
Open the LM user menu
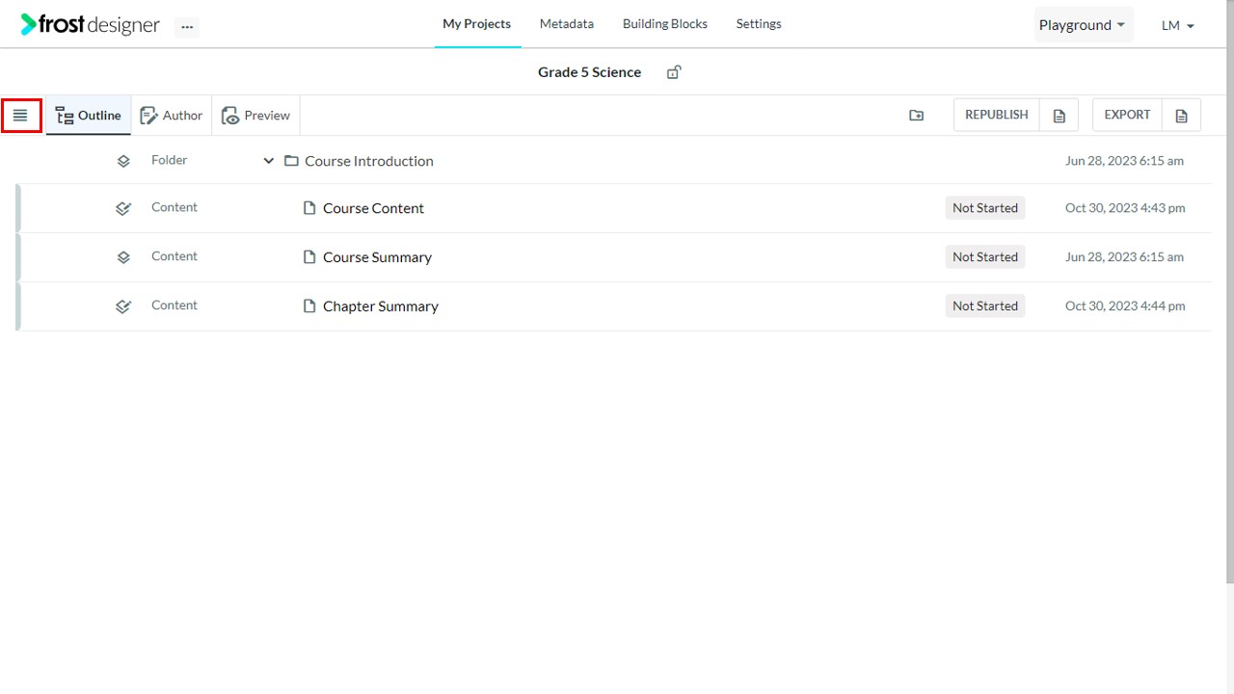[1178, 25]
